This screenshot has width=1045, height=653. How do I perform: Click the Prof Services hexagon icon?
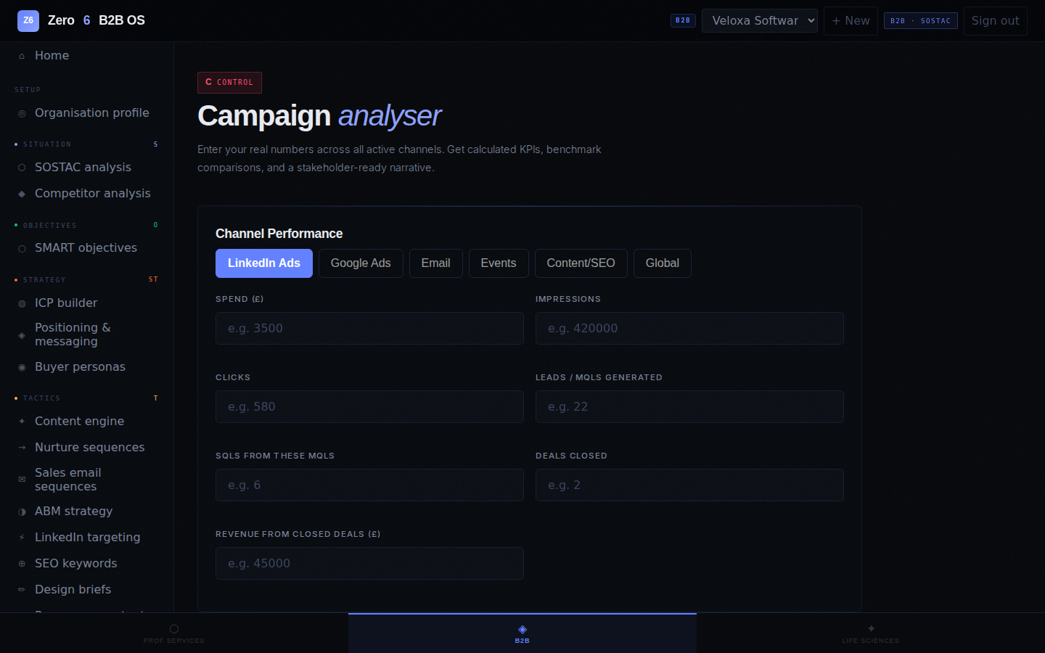[174, 629]
